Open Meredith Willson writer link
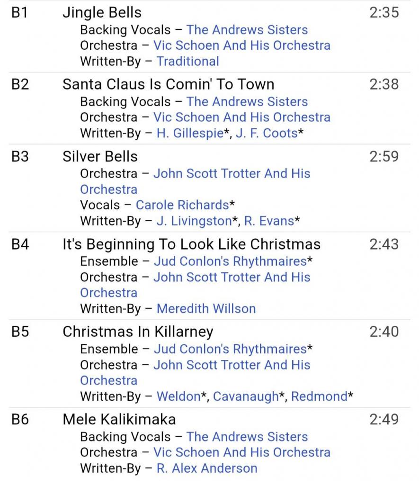 click(206, 309)
